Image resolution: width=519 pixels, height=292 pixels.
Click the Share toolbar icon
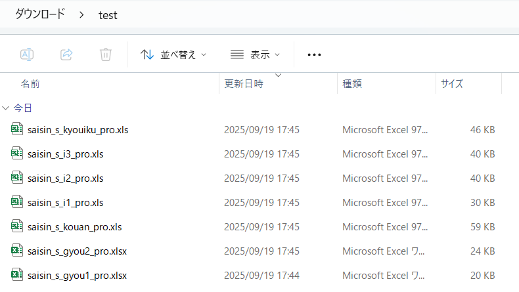coord(66,54)
